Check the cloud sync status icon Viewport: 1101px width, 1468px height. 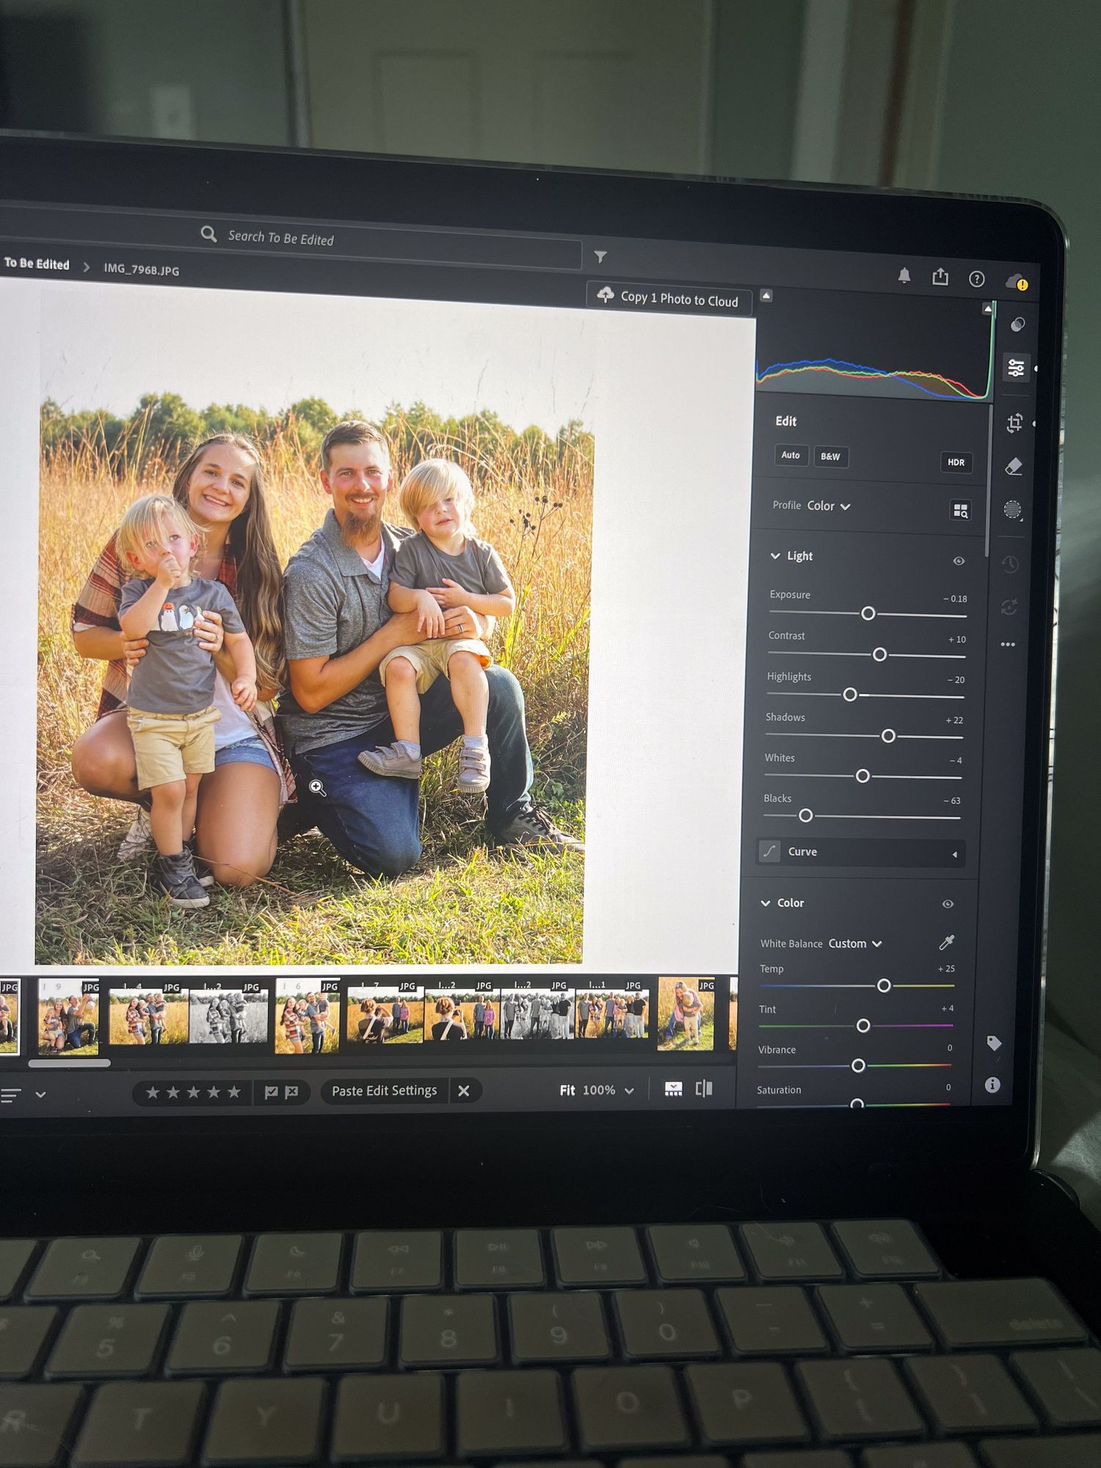pyautogui.click(x=1017, y=281)
